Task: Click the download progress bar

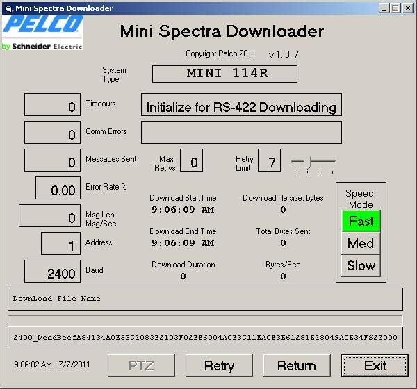Action: 205,321
